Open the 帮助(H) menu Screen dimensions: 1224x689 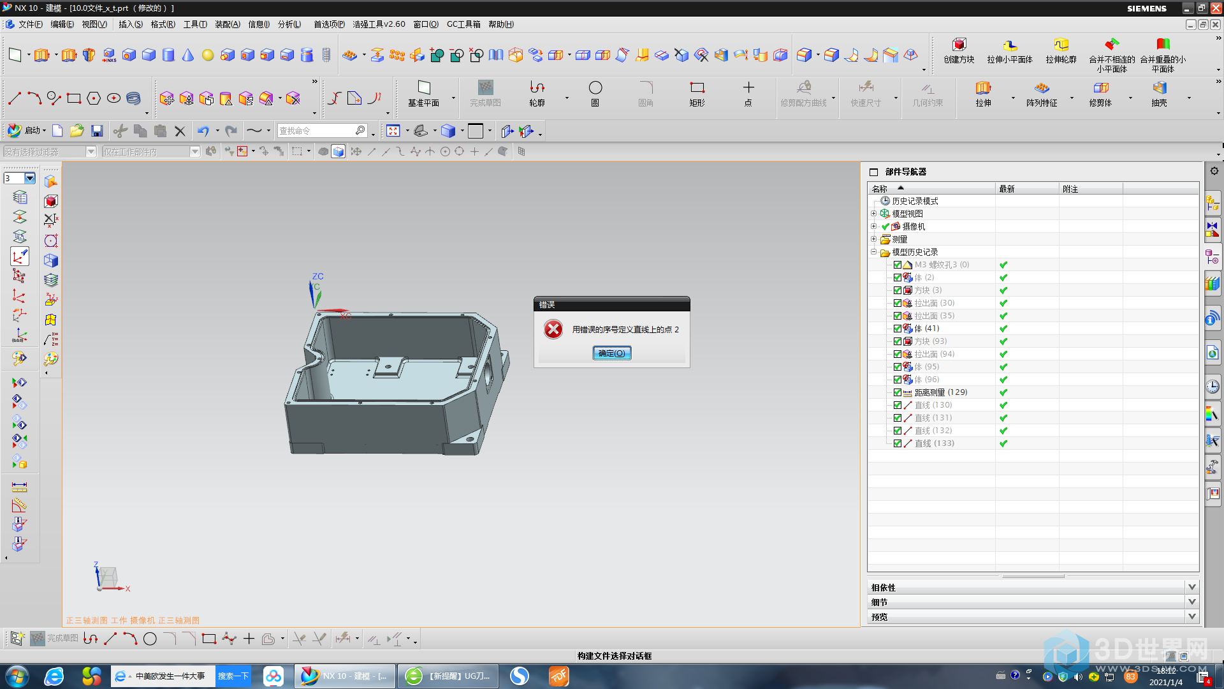(501, 24)
